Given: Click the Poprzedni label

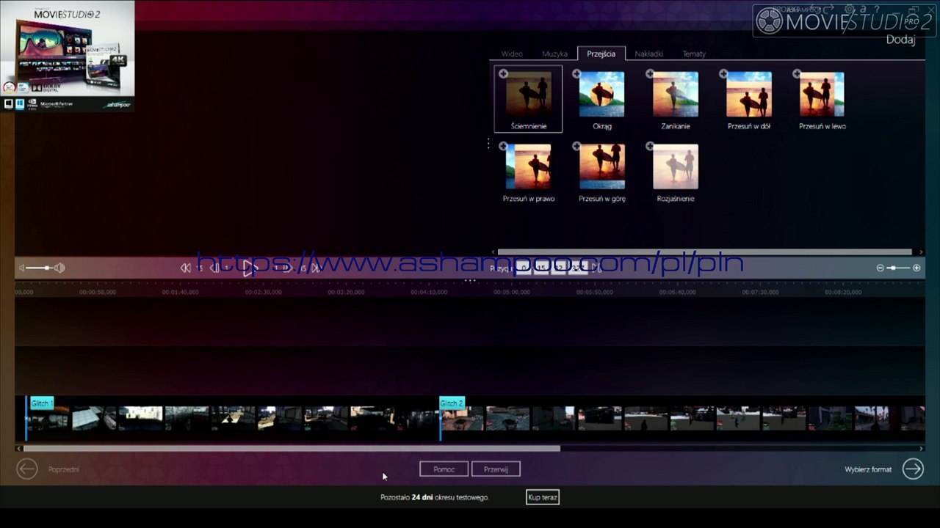Looking at the screenshot, I should (64, 469).
